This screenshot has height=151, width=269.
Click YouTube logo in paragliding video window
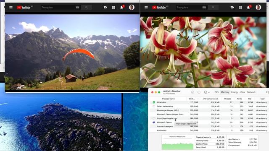(24, 8)
